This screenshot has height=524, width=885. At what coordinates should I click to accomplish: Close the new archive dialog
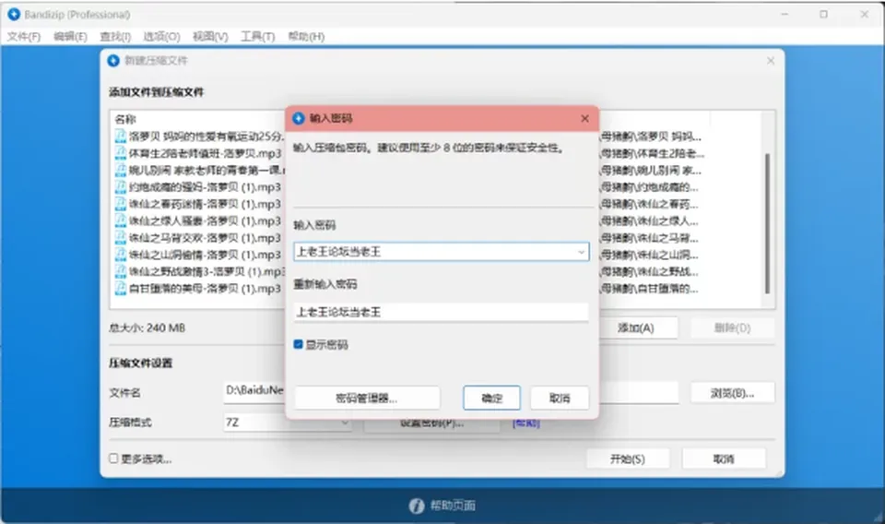pos(771,60)
